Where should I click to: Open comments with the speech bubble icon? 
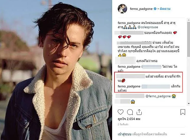click(130, 112)
